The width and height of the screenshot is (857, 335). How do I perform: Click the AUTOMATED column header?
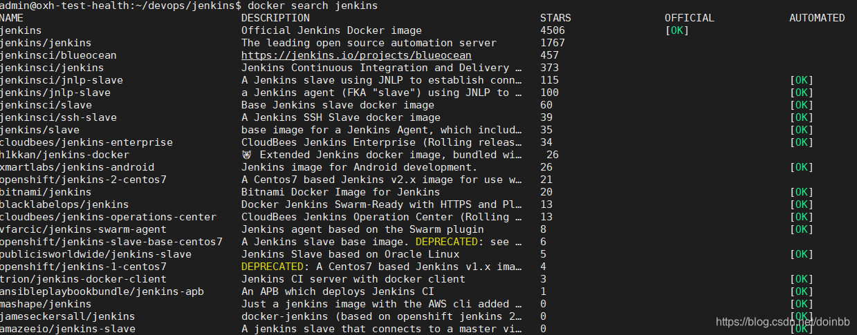[x=817, y=18]
